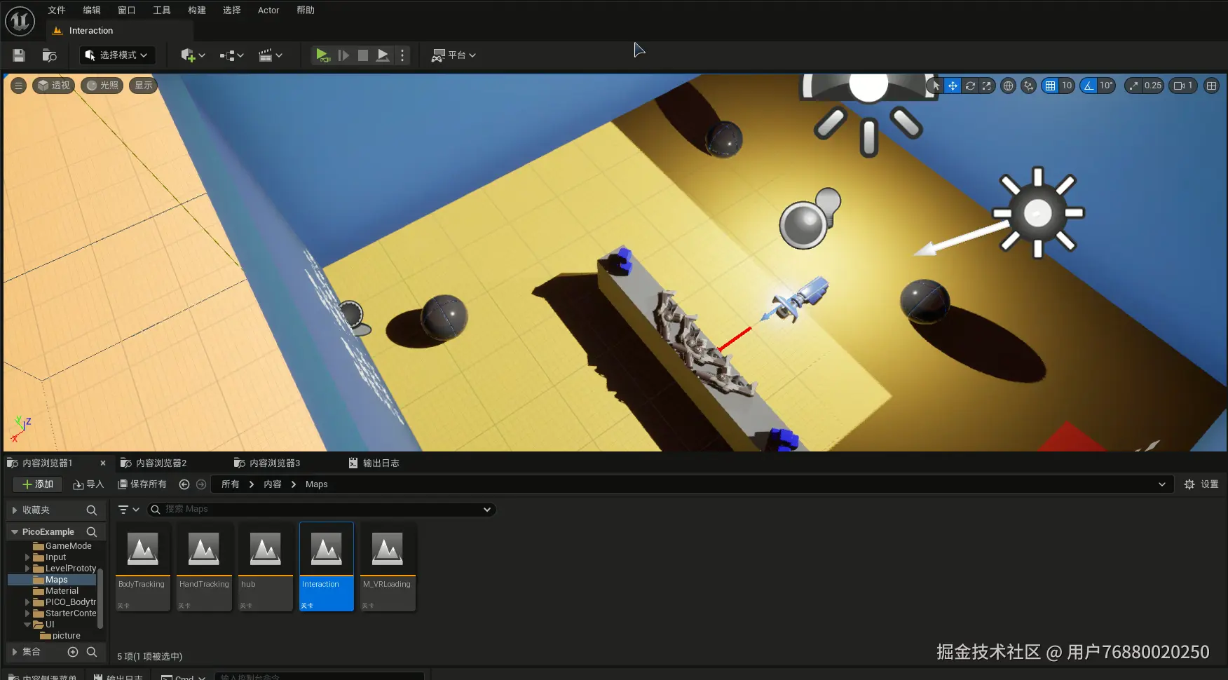This screenshot has width=1228, height=680.
Task: Toggle world/local coordinate system globe icon
Action: [1008, 86]
